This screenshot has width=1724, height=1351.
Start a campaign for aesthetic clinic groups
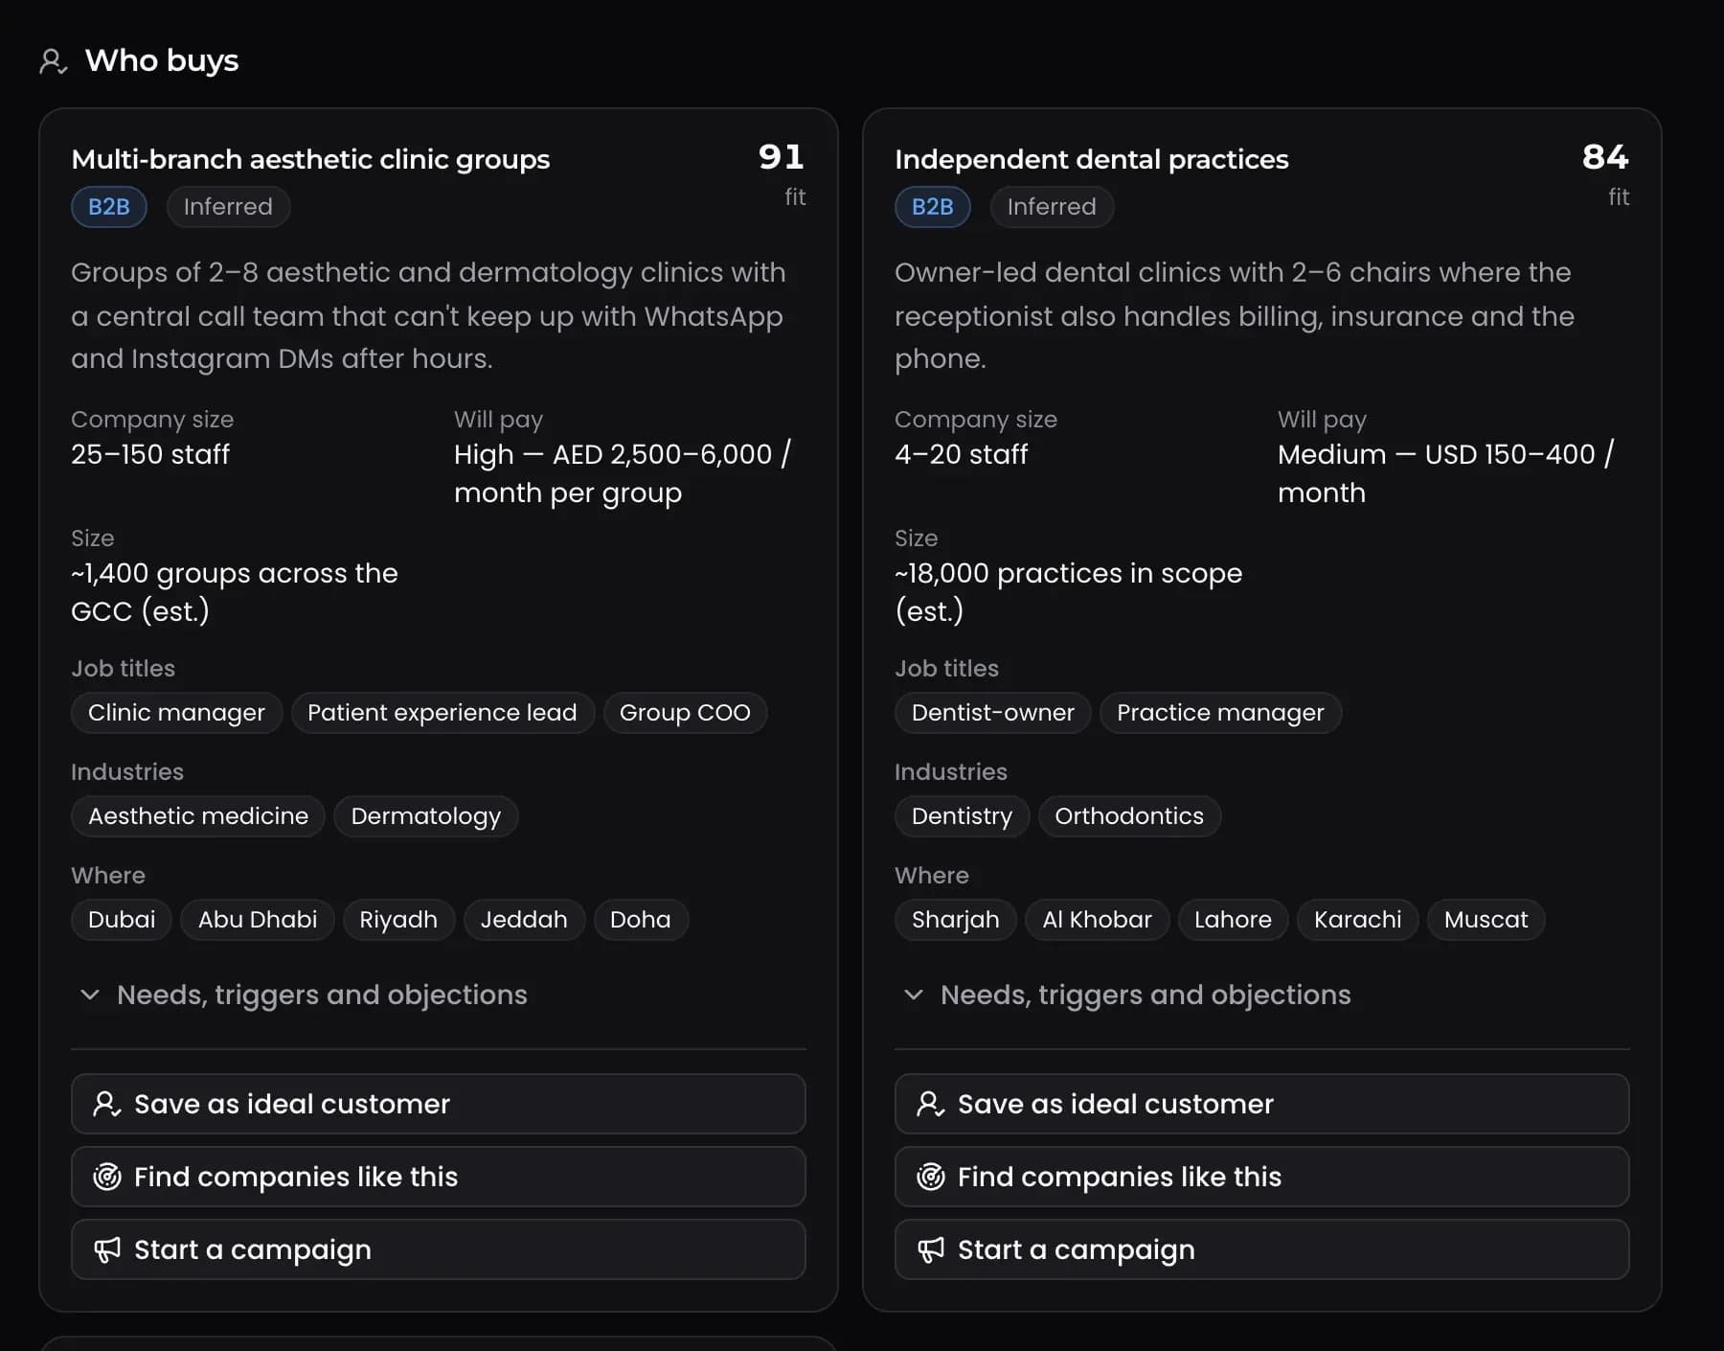coord(439,1249)
